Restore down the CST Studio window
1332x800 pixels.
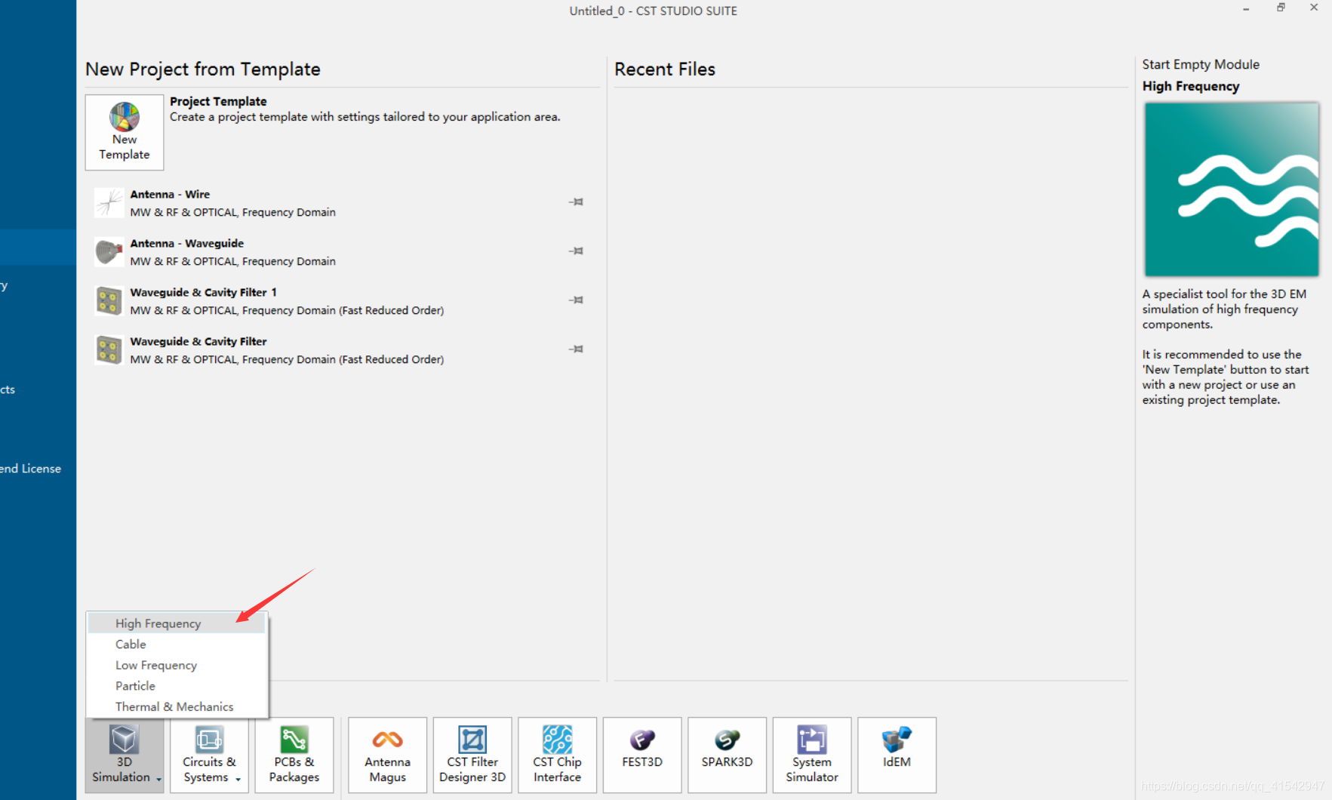click(1281, 8)
